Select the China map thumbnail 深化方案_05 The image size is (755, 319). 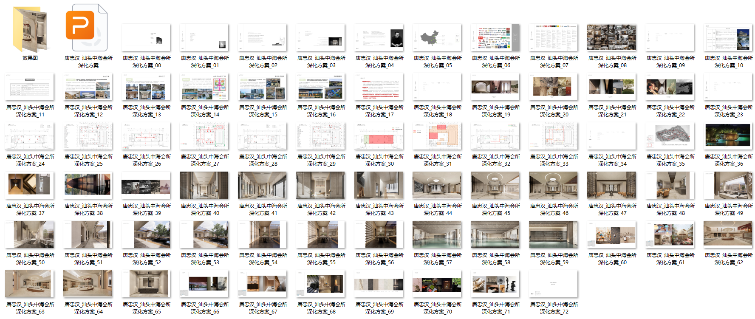437,38
